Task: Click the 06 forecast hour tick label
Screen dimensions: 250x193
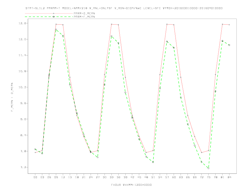Action: pyautogui.click(x=49, y=177)
